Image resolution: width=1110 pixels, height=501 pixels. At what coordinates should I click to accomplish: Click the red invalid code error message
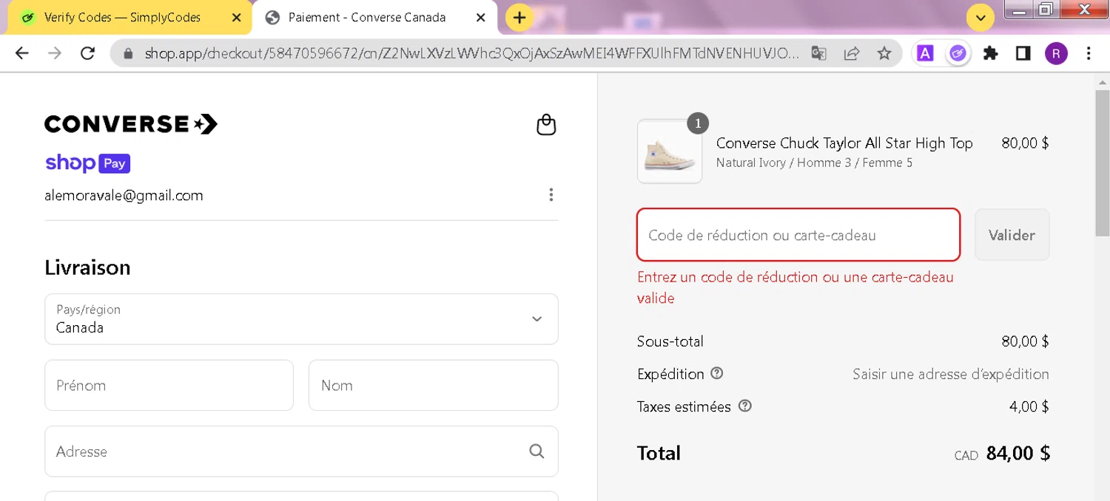(795, 287)
